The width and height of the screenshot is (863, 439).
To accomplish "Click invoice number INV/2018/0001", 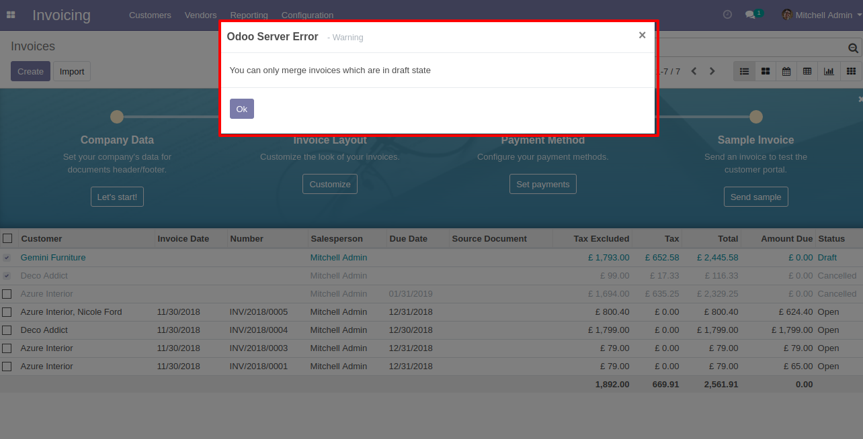I will pyautogui.click(x=259, y=367).
